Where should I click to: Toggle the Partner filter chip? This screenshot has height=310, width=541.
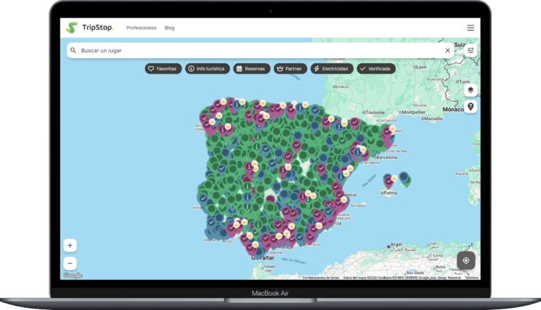[x=290, y=69]
